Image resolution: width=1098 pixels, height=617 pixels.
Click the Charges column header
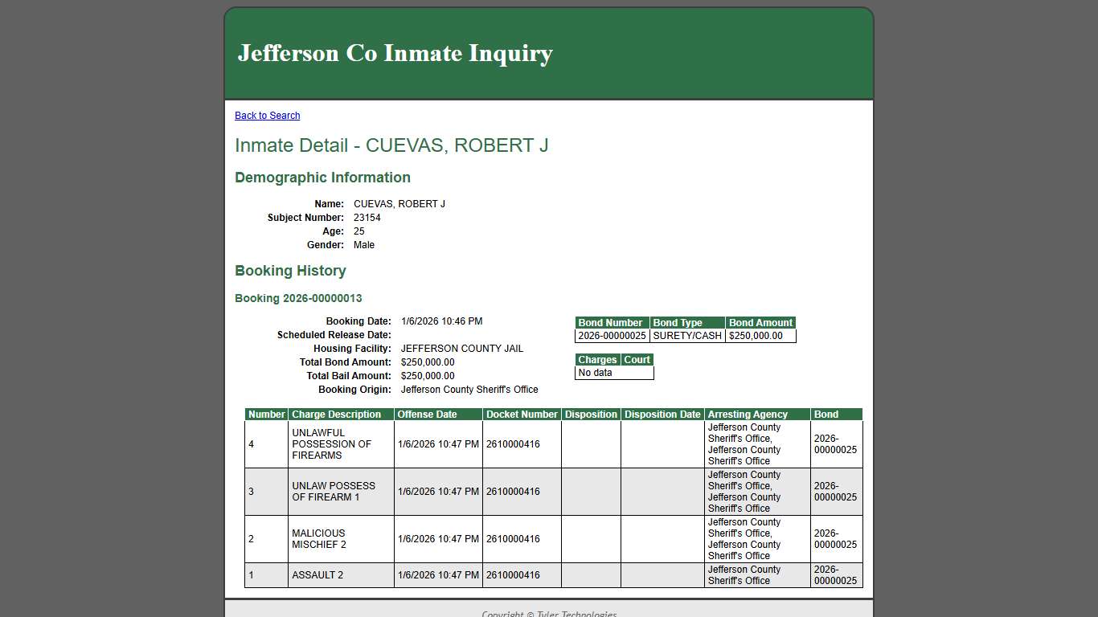pos(597,360)
